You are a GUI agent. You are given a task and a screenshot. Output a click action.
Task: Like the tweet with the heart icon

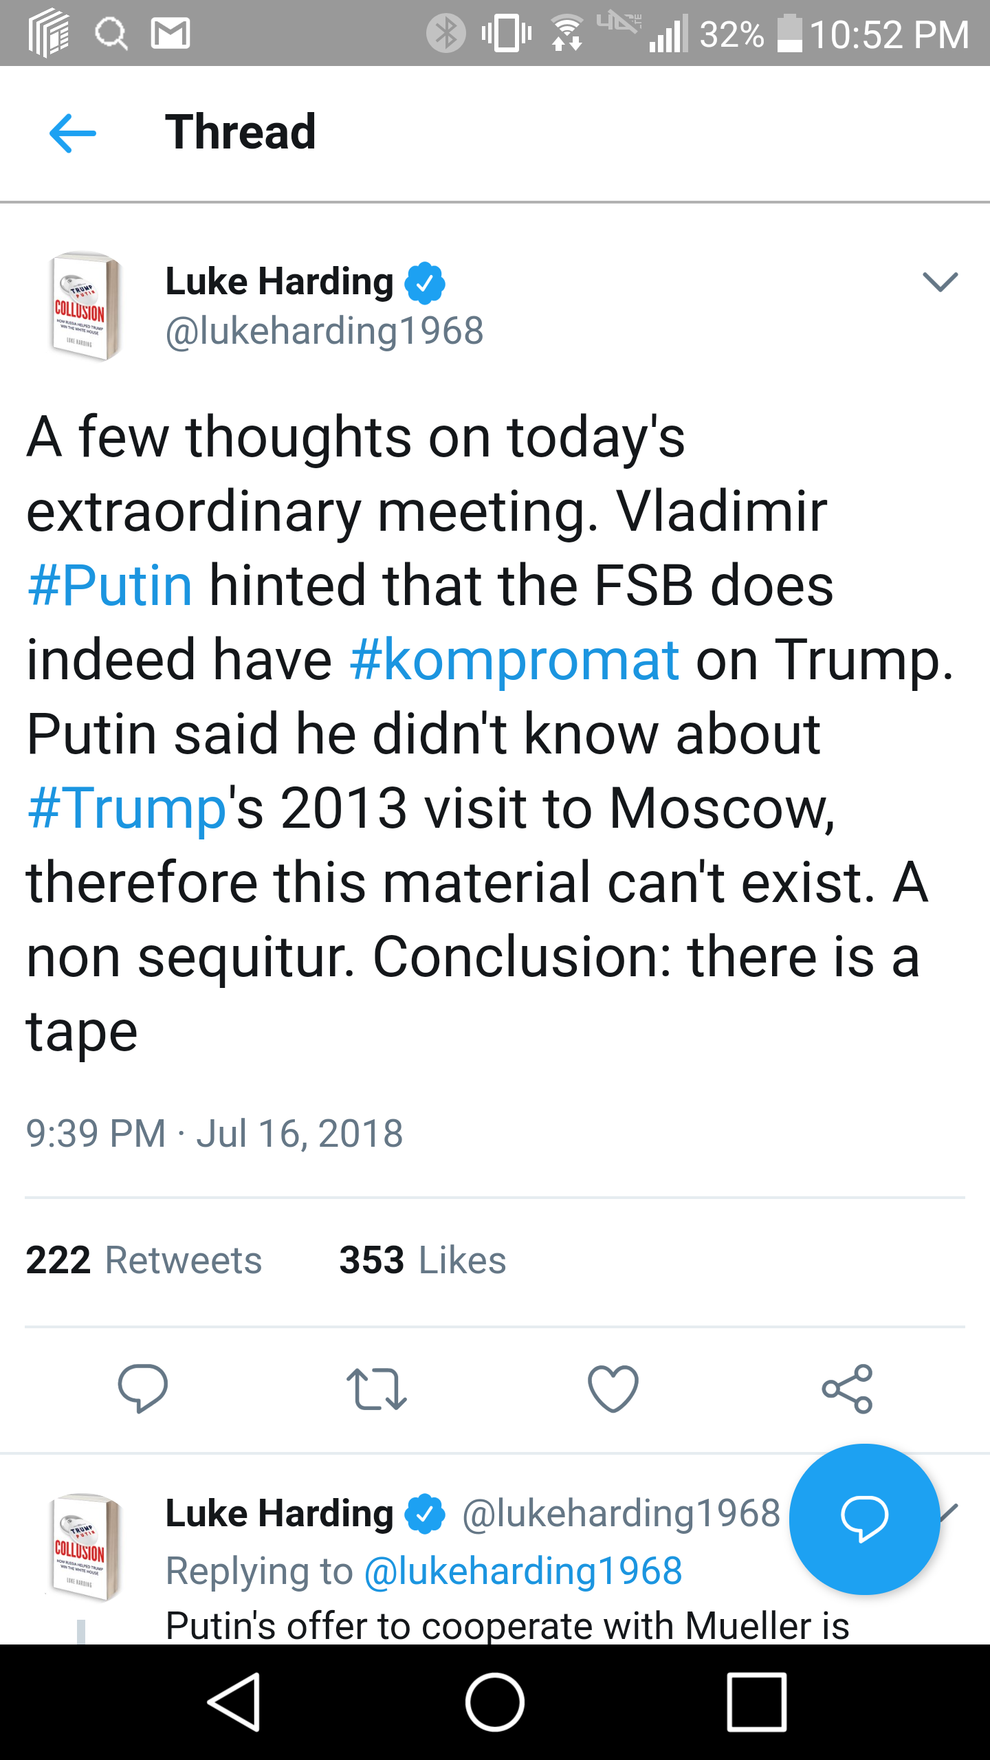coord(613,1389)
